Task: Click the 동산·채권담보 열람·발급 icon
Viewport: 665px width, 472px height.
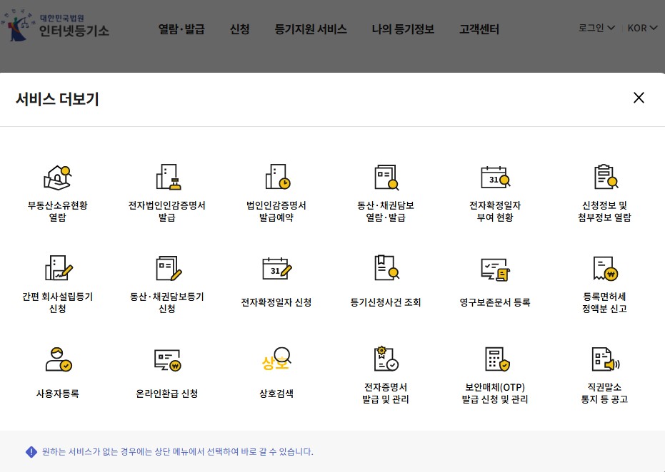Action: point(386,189)
